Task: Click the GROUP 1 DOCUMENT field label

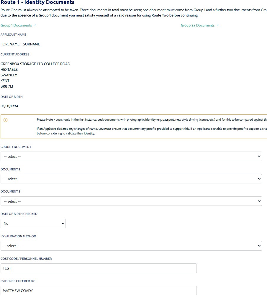Action: (x=16, y=147)
